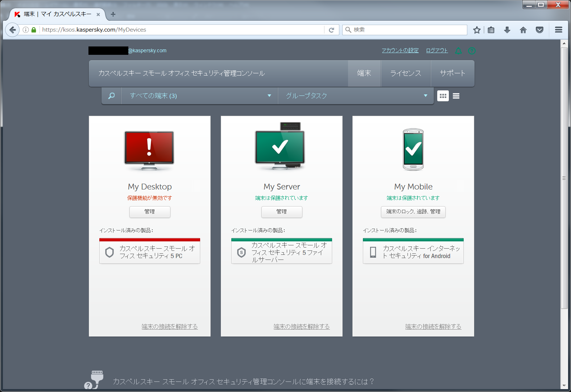Click the browser URL address field
This screenshot has height=392, width=571.
point(181,30)
